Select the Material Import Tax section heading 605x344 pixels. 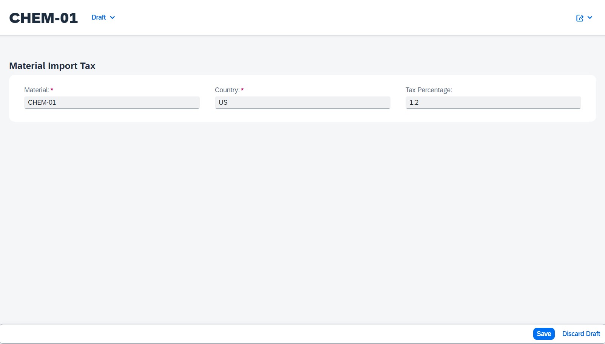52,66
